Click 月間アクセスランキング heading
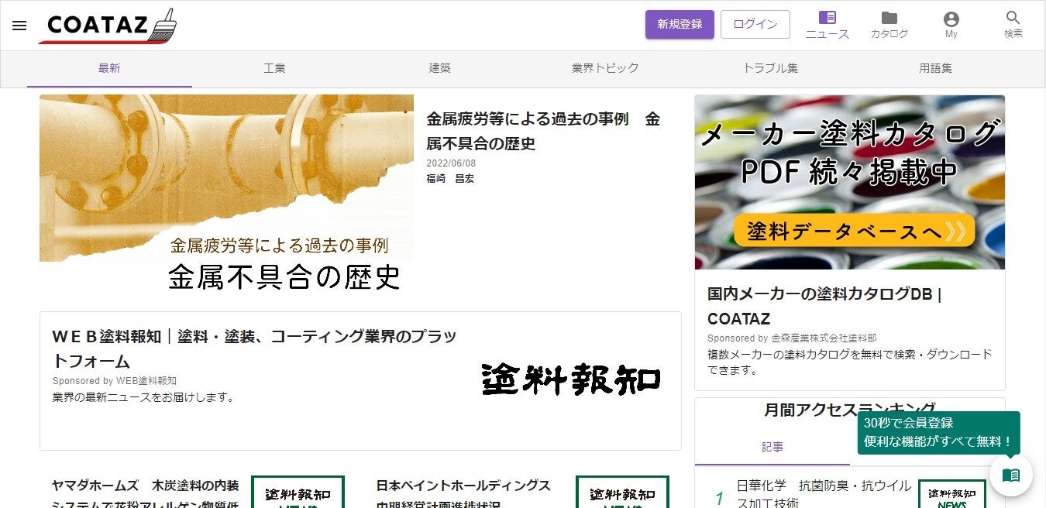The image size is (1046, 508). click(850, 410)
